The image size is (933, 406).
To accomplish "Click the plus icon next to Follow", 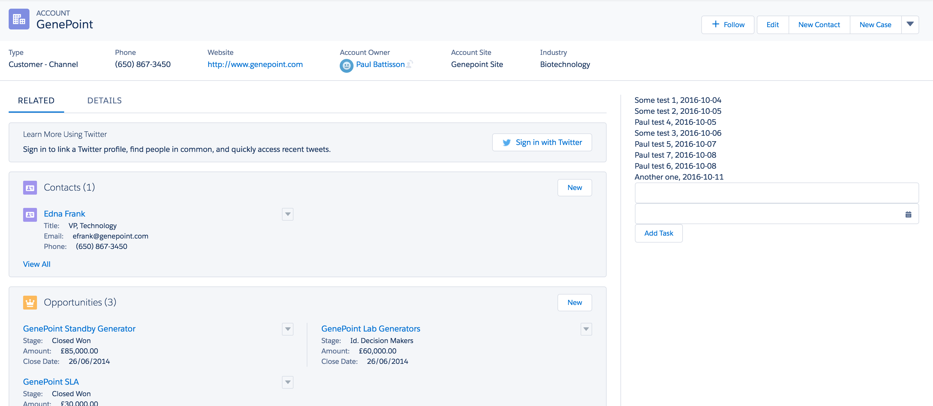I will point(715,24).
